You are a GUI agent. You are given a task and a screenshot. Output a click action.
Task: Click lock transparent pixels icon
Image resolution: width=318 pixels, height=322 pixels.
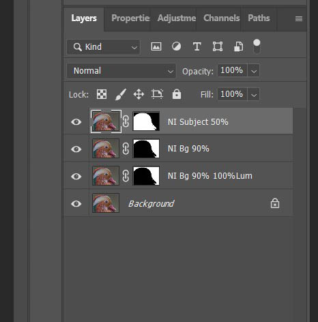tap(102, 94)
